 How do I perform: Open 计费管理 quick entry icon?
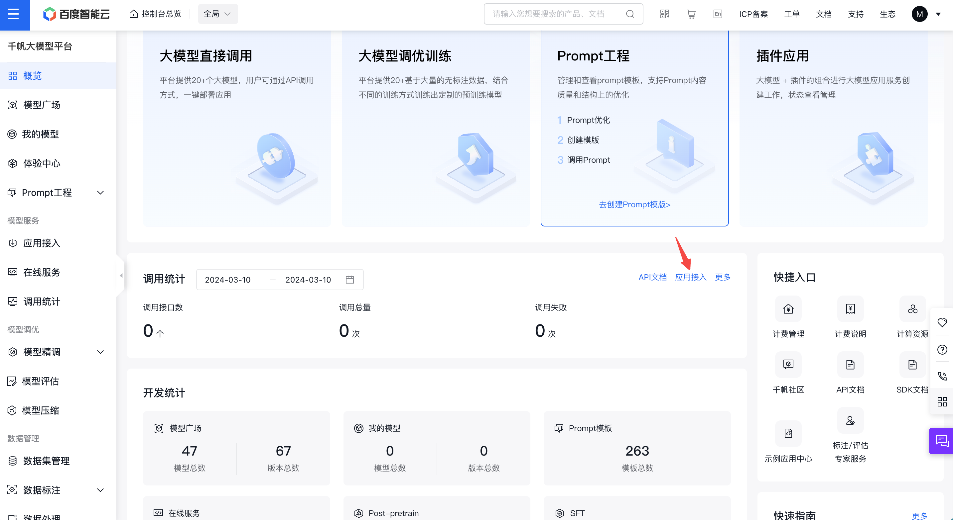tap(788, 309)
